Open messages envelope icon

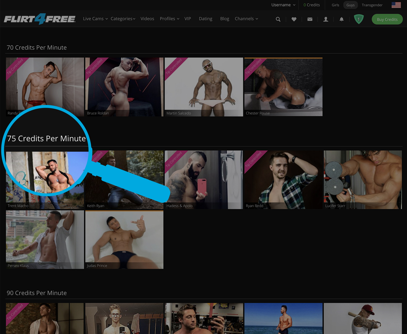click(x=310, y=19)
